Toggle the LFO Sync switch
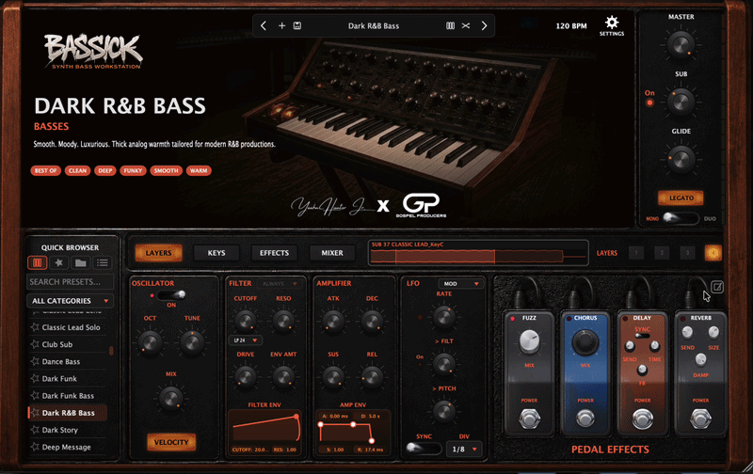Screen dimensions: 753x474 coord(423,448)
